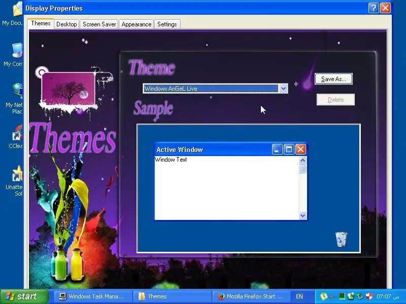Open the Screen Saver tab

[x=99, y=24]
